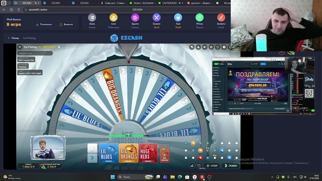
Task: Open the Fast games category icon
Action: pos(178,18)
